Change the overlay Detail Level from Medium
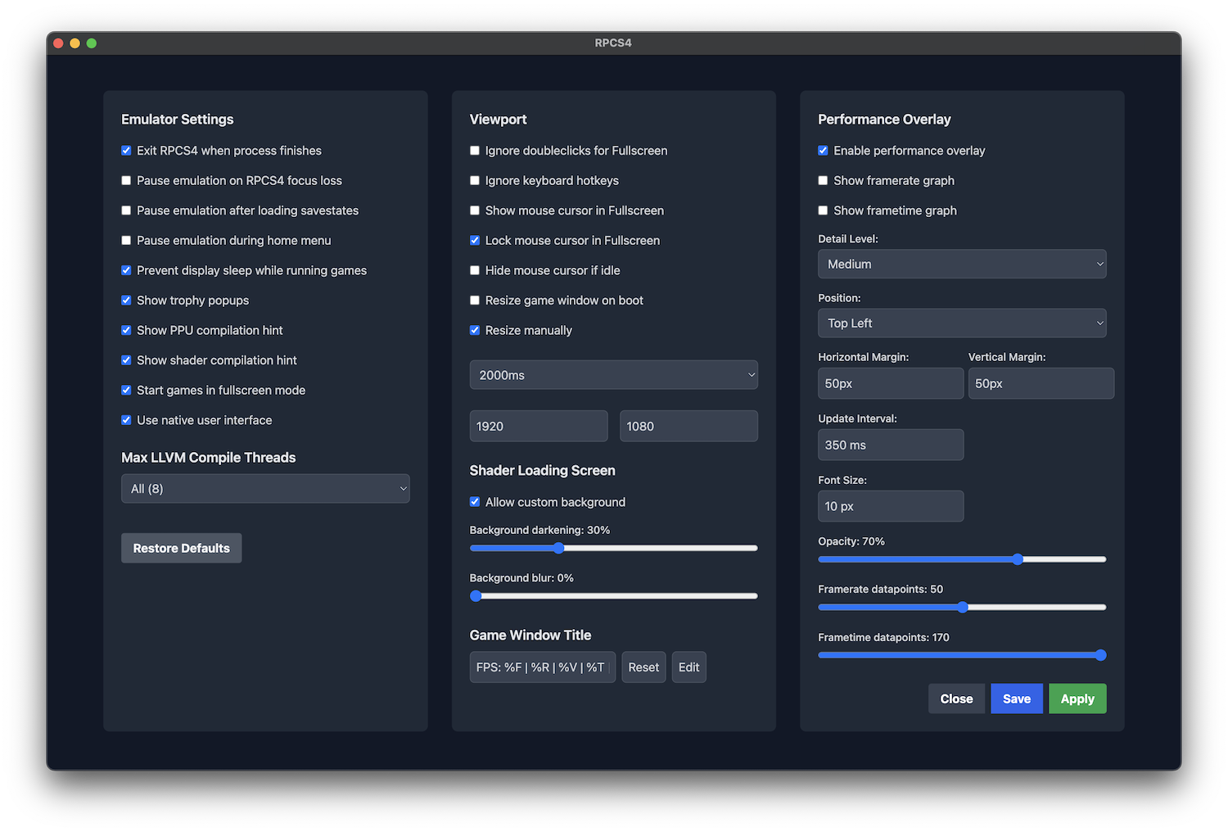1228x832 pixels. point(962,264)
